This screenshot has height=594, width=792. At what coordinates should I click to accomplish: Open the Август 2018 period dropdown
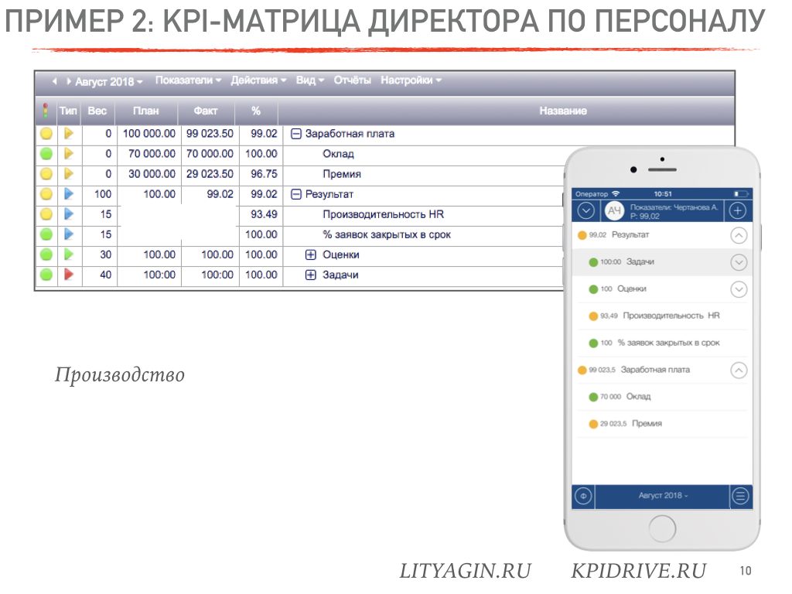tap(108, 81)
